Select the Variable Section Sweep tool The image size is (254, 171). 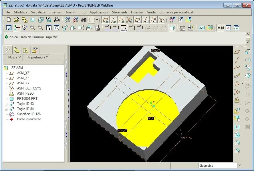(x=247, y=68)
